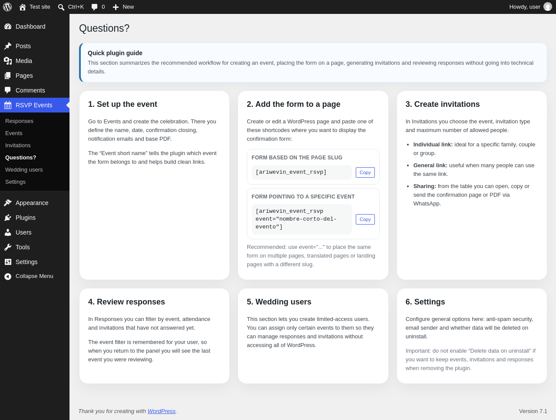
Task: Click the Appearance paintbrush icon
Action: click(8, 203)
